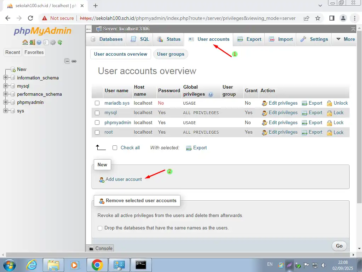The width and height of the screenshot is (362, 272).
Task: Collapse all navigation tree icon
Action: point(67,61)
